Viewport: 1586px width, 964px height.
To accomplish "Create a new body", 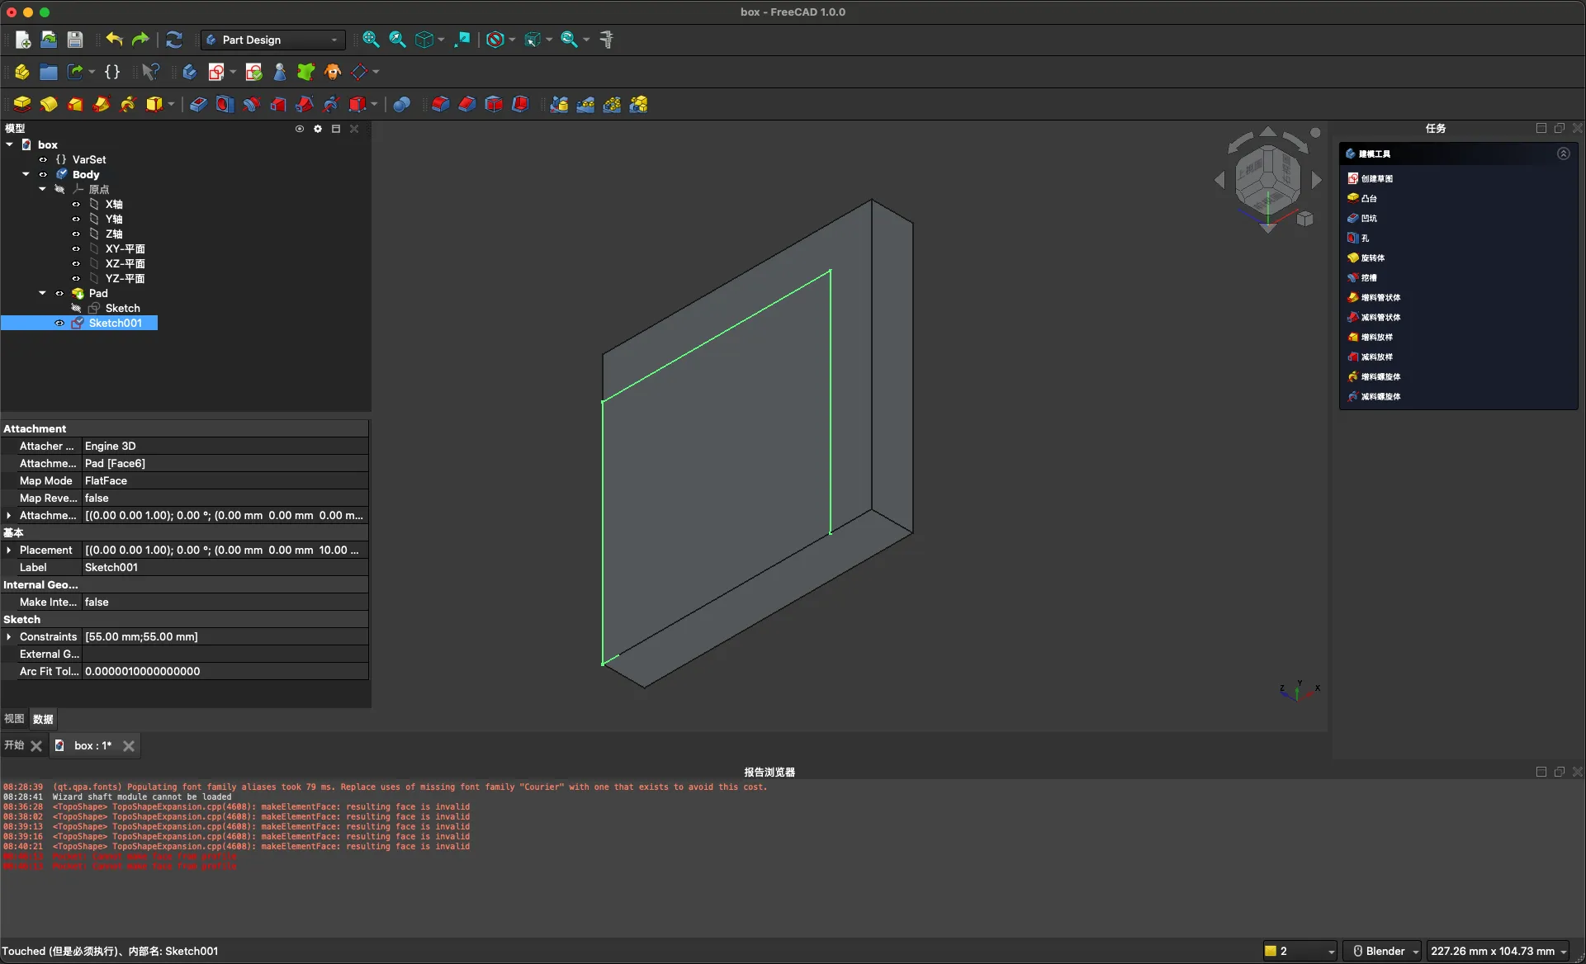I will pos(190,72).
